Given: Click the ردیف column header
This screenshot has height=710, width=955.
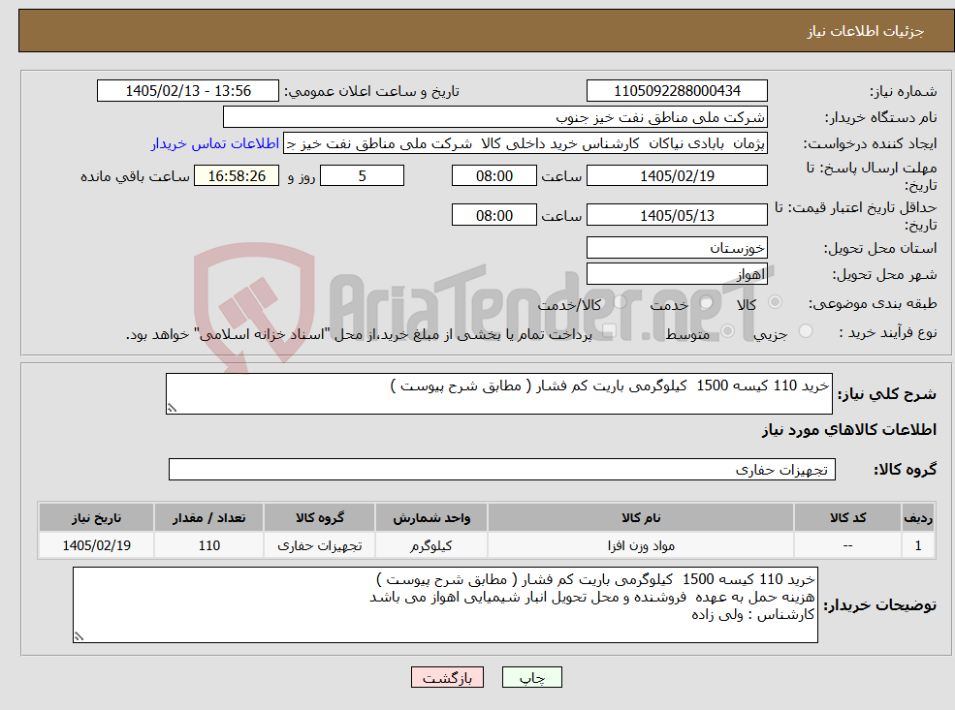Looking at the screenshot, I should pos(918,518).
